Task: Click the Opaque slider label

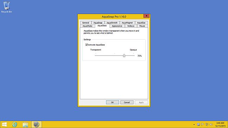Action: tap(133, 50)
